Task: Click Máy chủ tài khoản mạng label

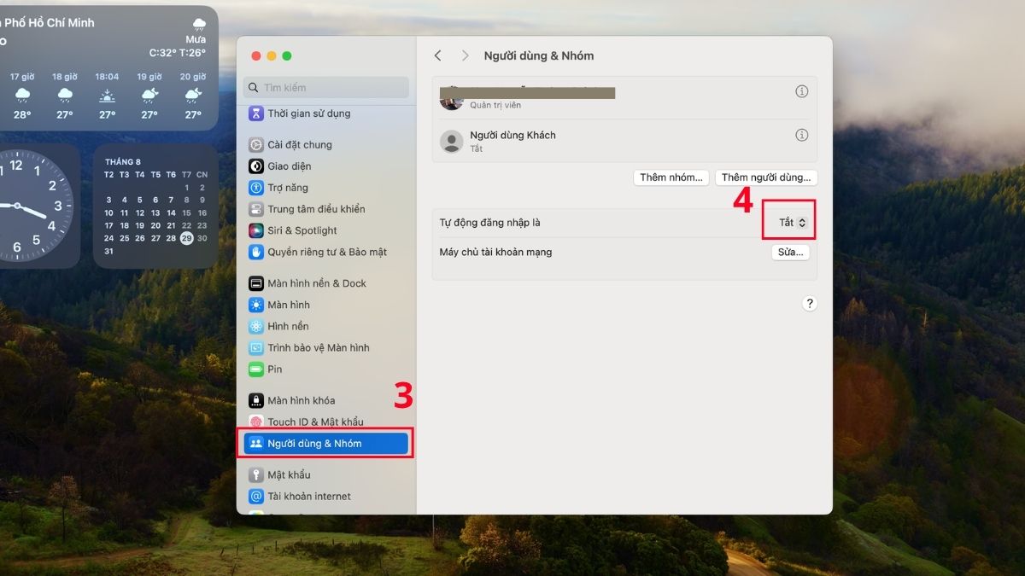Action: (x=495, y=252)
